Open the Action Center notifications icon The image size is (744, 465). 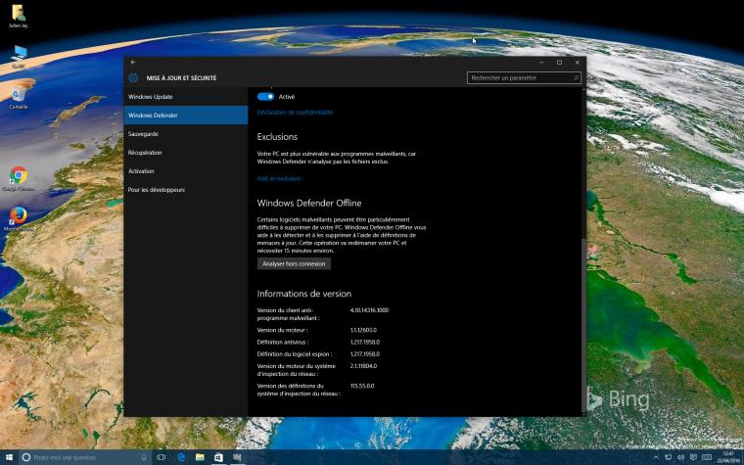point(694,457)
